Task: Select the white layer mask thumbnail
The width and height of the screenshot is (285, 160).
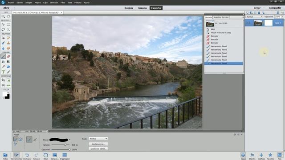Action: coord(269,23)
